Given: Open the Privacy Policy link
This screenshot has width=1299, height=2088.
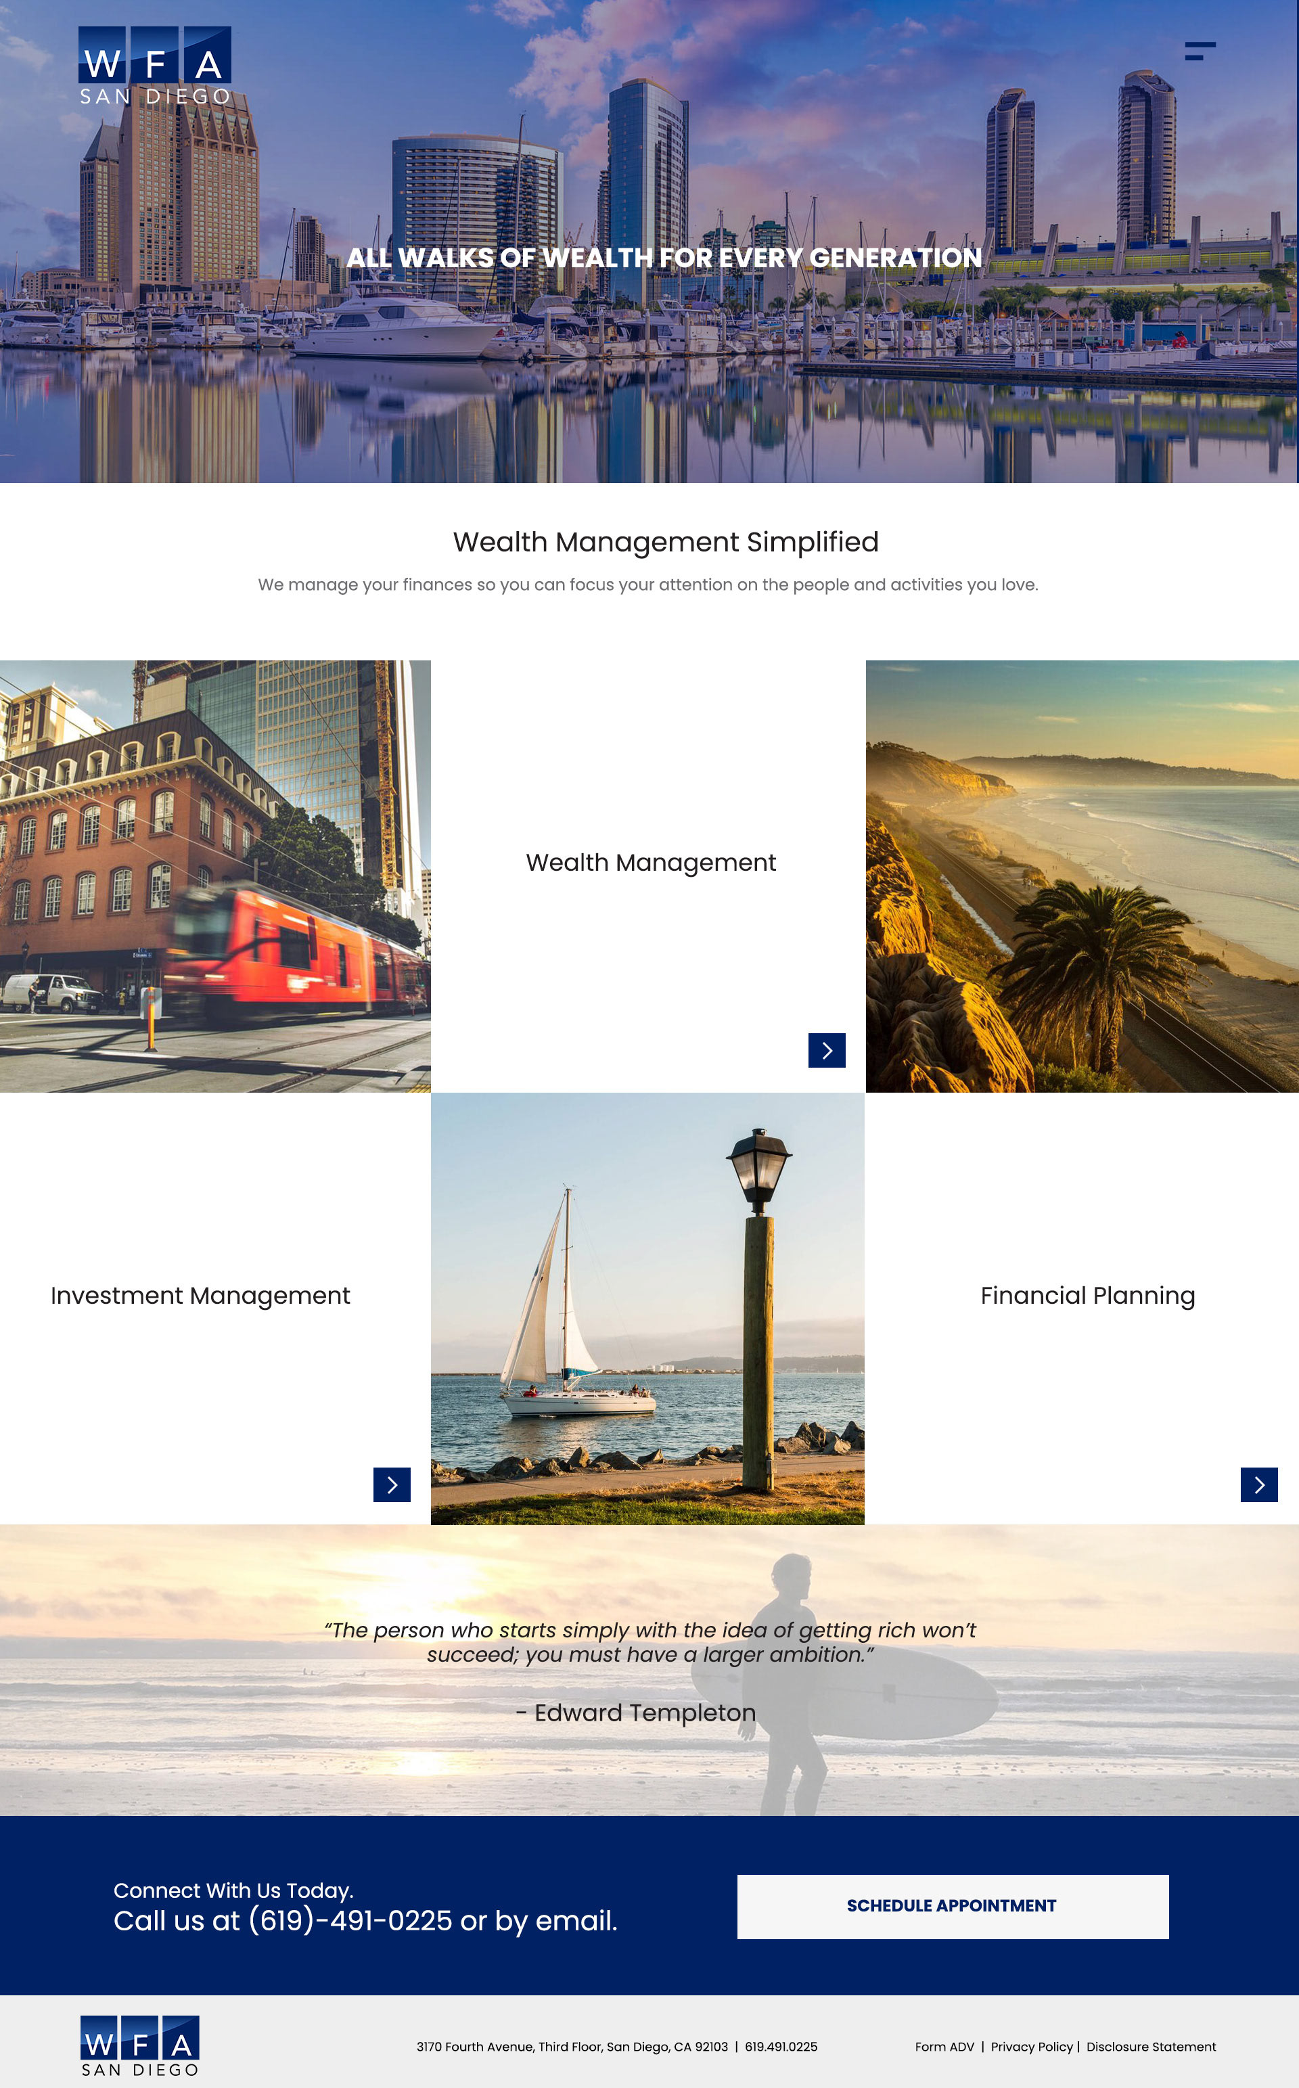Looking at the screenshot, I should [x=1031, y=2047].
